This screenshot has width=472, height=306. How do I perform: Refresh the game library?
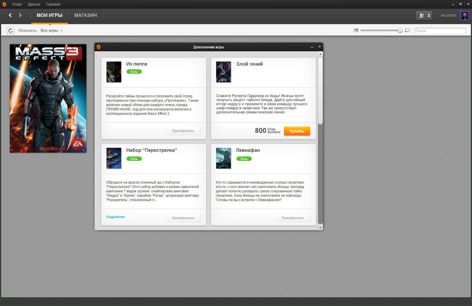11,30
